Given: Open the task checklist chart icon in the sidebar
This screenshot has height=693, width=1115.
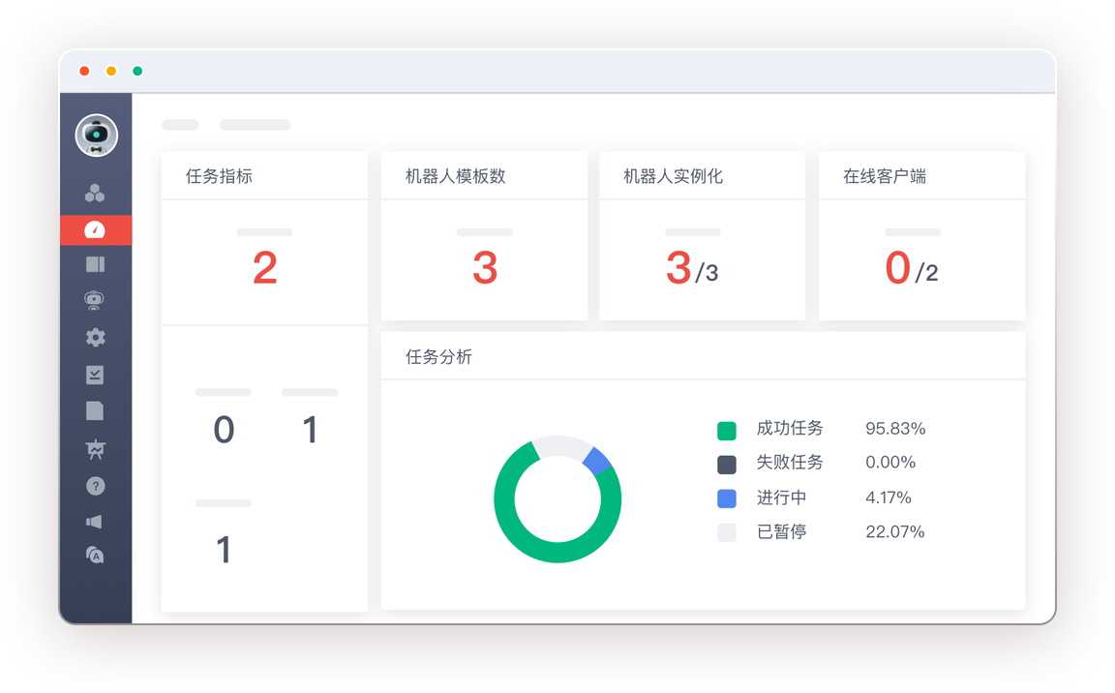Looking at the screenshot, I should pyautogui.click(x=95, y=375).
